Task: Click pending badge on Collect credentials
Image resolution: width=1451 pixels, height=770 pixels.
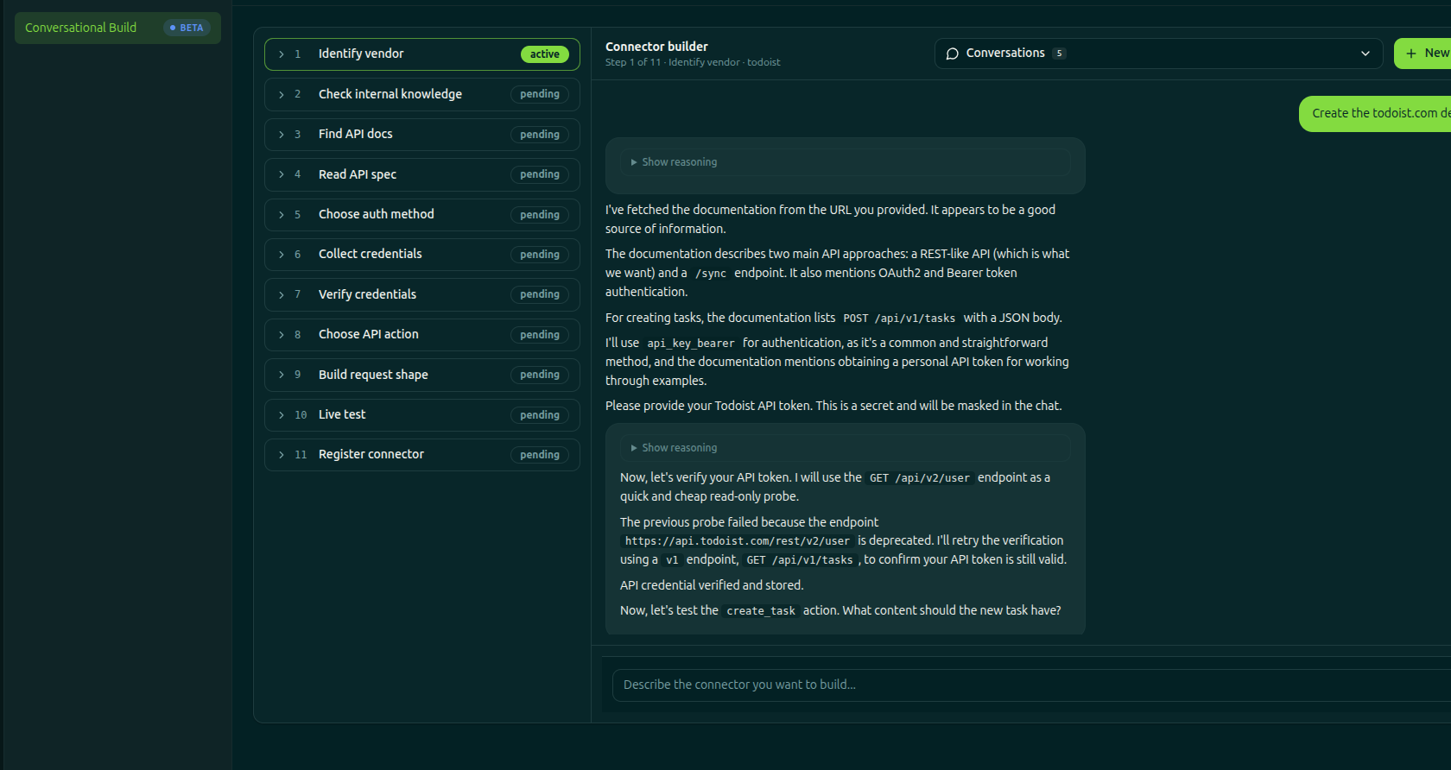Action: [540, 255]
